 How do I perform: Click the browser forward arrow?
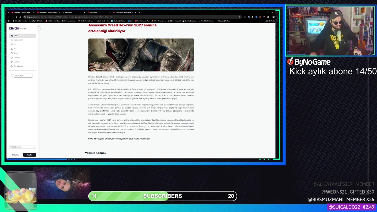click(x=13, y=17)
